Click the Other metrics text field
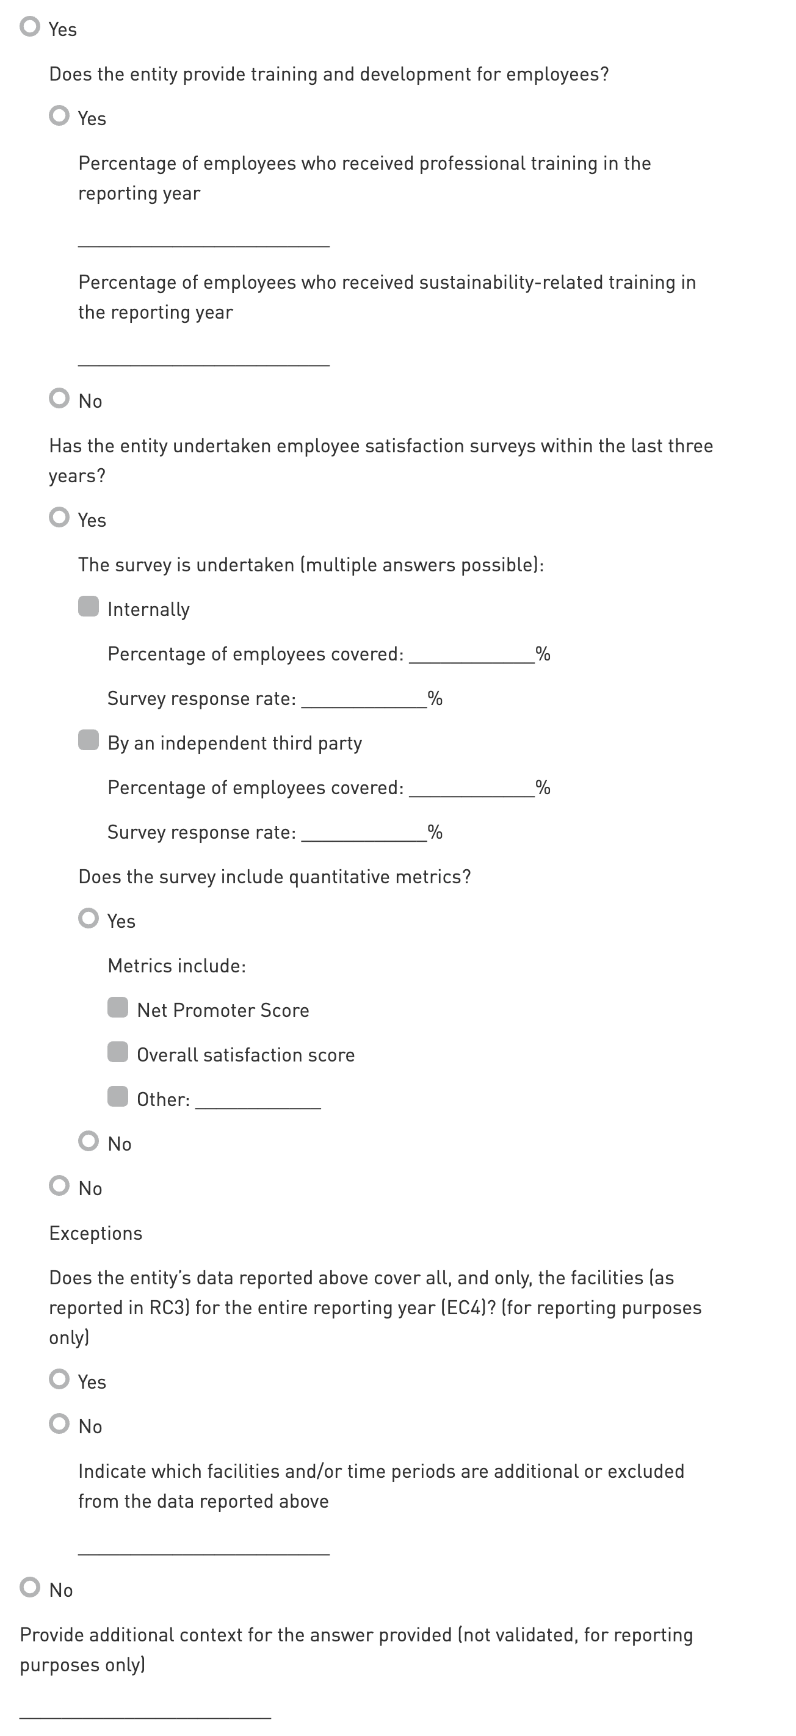Viewport: 796px width, 1736px height. click(258, 1100)
